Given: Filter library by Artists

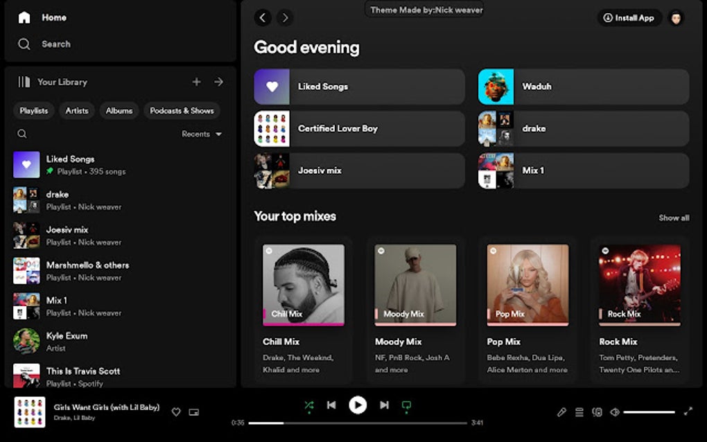Looking at the screenshot, I should 77,110.
